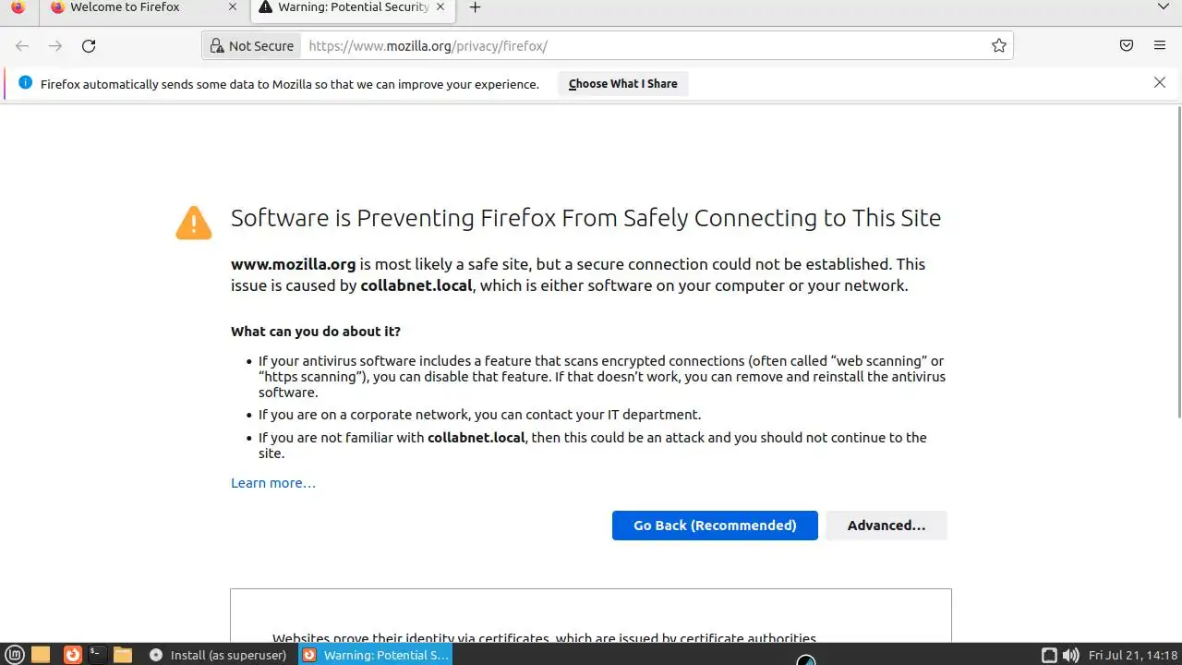Reload the current page

[89, 46]
